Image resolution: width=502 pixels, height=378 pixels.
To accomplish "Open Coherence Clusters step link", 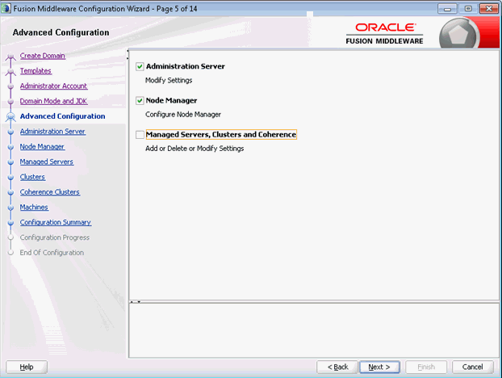I will tap(49, 192).
